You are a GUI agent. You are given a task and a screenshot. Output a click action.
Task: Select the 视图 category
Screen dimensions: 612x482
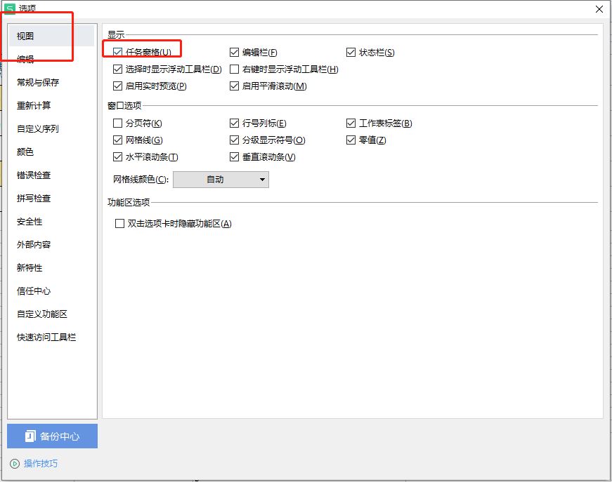51,36
